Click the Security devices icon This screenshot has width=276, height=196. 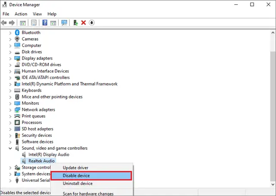pos(17,136)
